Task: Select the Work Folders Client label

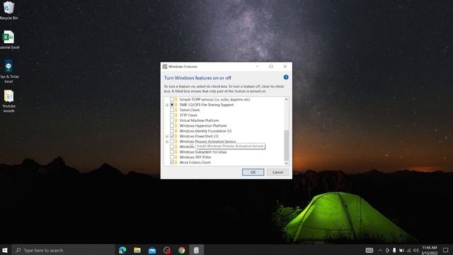Action: tap(195, 162)
